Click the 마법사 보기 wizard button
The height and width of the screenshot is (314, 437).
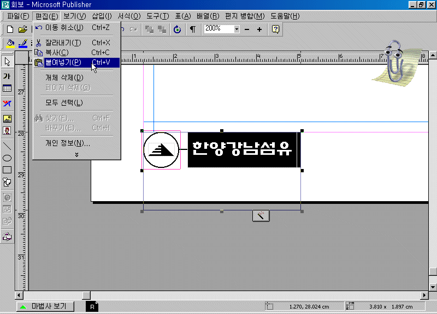(x=45, y=306)
